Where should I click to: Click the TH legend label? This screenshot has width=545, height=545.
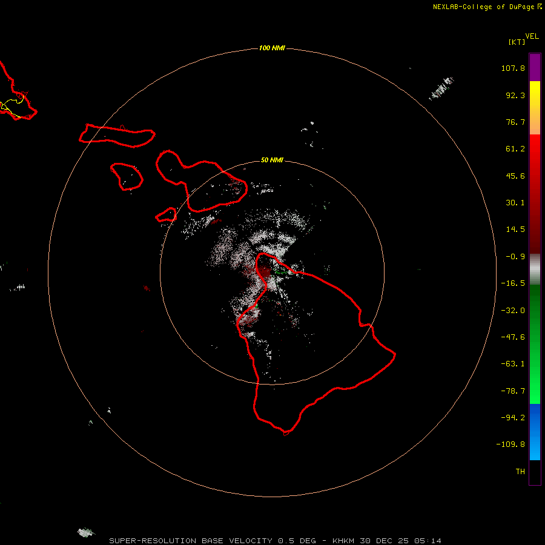tap(520, 472)
